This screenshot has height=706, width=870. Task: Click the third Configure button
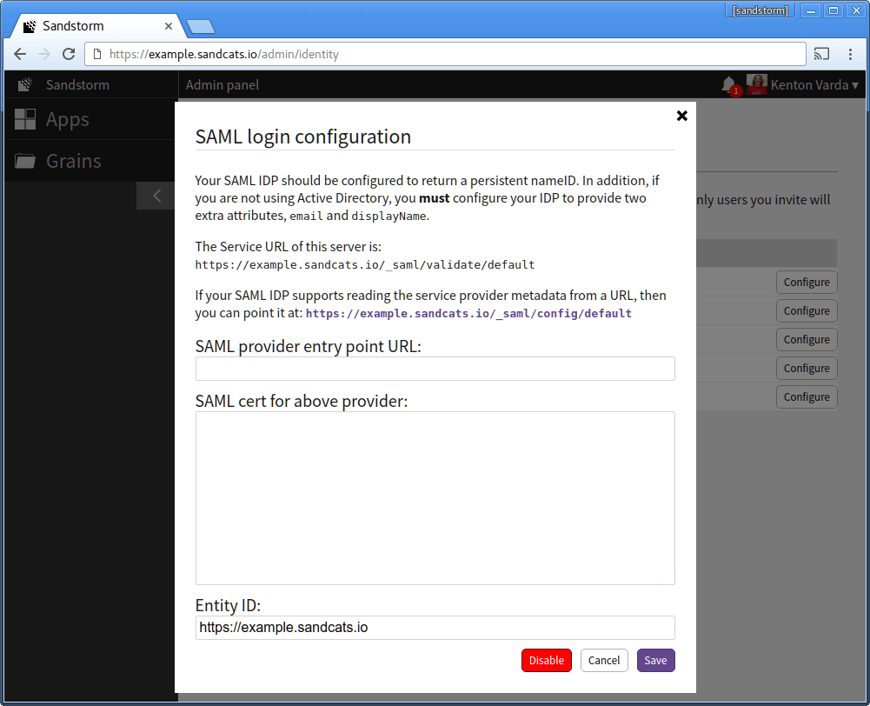coord(807,340)
